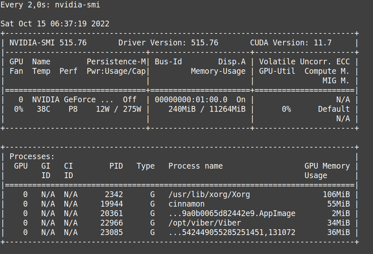Click PID '20361'
The width and height of the screenshot is (373, 254).
(x=111, y=214)
